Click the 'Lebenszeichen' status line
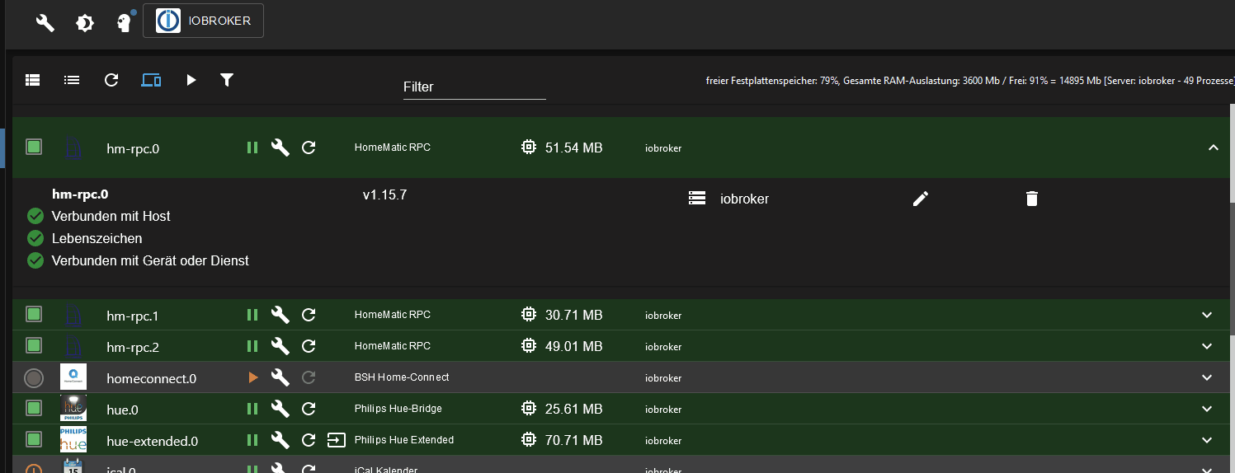Screen dimensions: 1235x473 tap(97, 238)
